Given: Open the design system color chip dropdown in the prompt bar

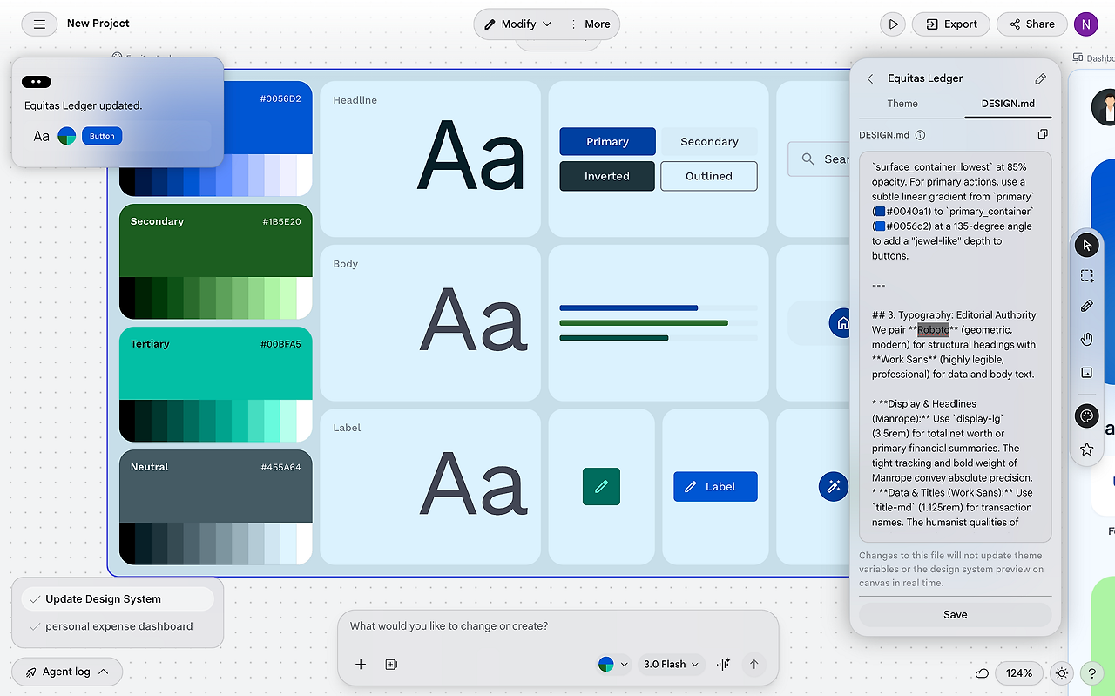Looking at the screenshot, I should [x=613, y=665].
